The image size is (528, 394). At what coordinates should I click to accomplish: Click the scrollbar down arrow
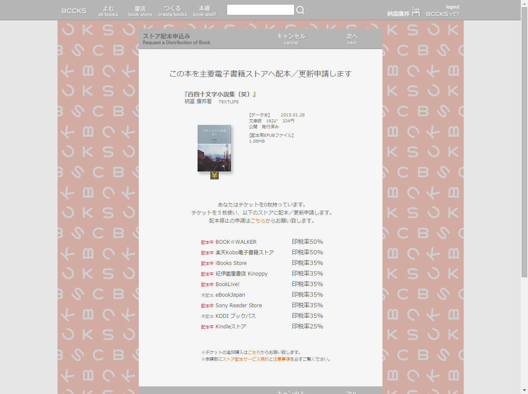(x=524, y=390)
